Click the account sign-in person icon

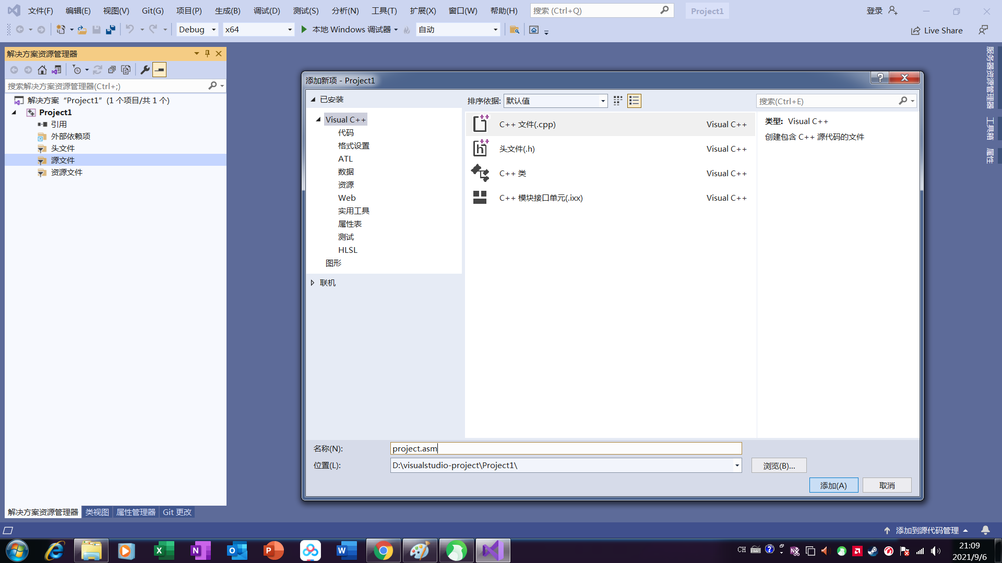tap(893, 10)
